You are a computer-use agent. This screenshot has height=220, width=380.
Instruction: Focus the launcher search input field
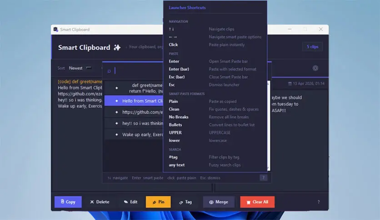click(x=138, y=71)
